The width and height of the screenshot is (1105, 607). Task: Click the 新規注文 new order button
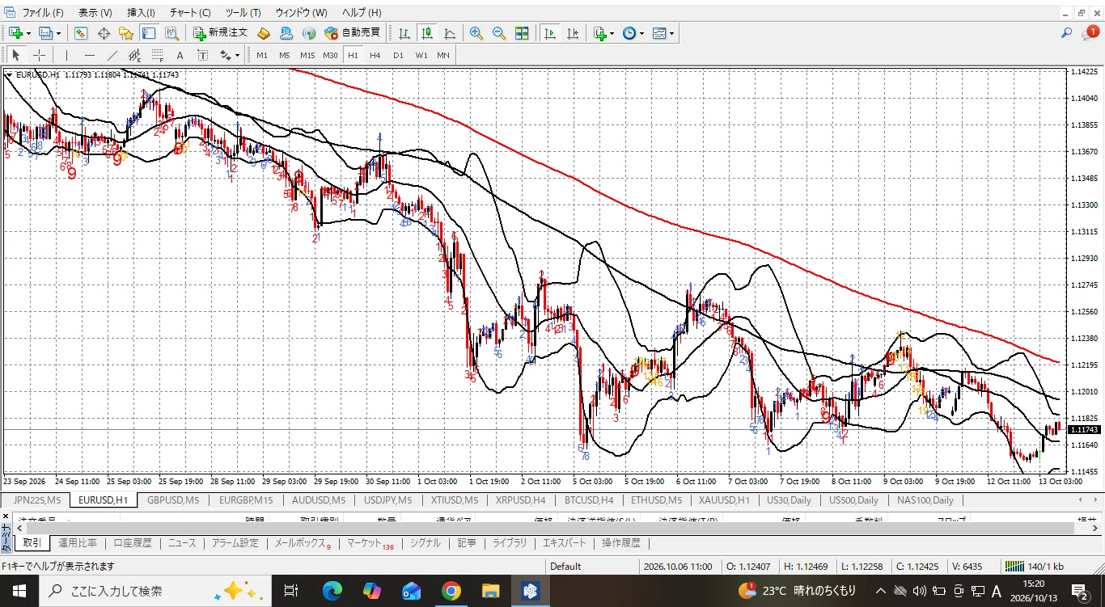point(220,33)
